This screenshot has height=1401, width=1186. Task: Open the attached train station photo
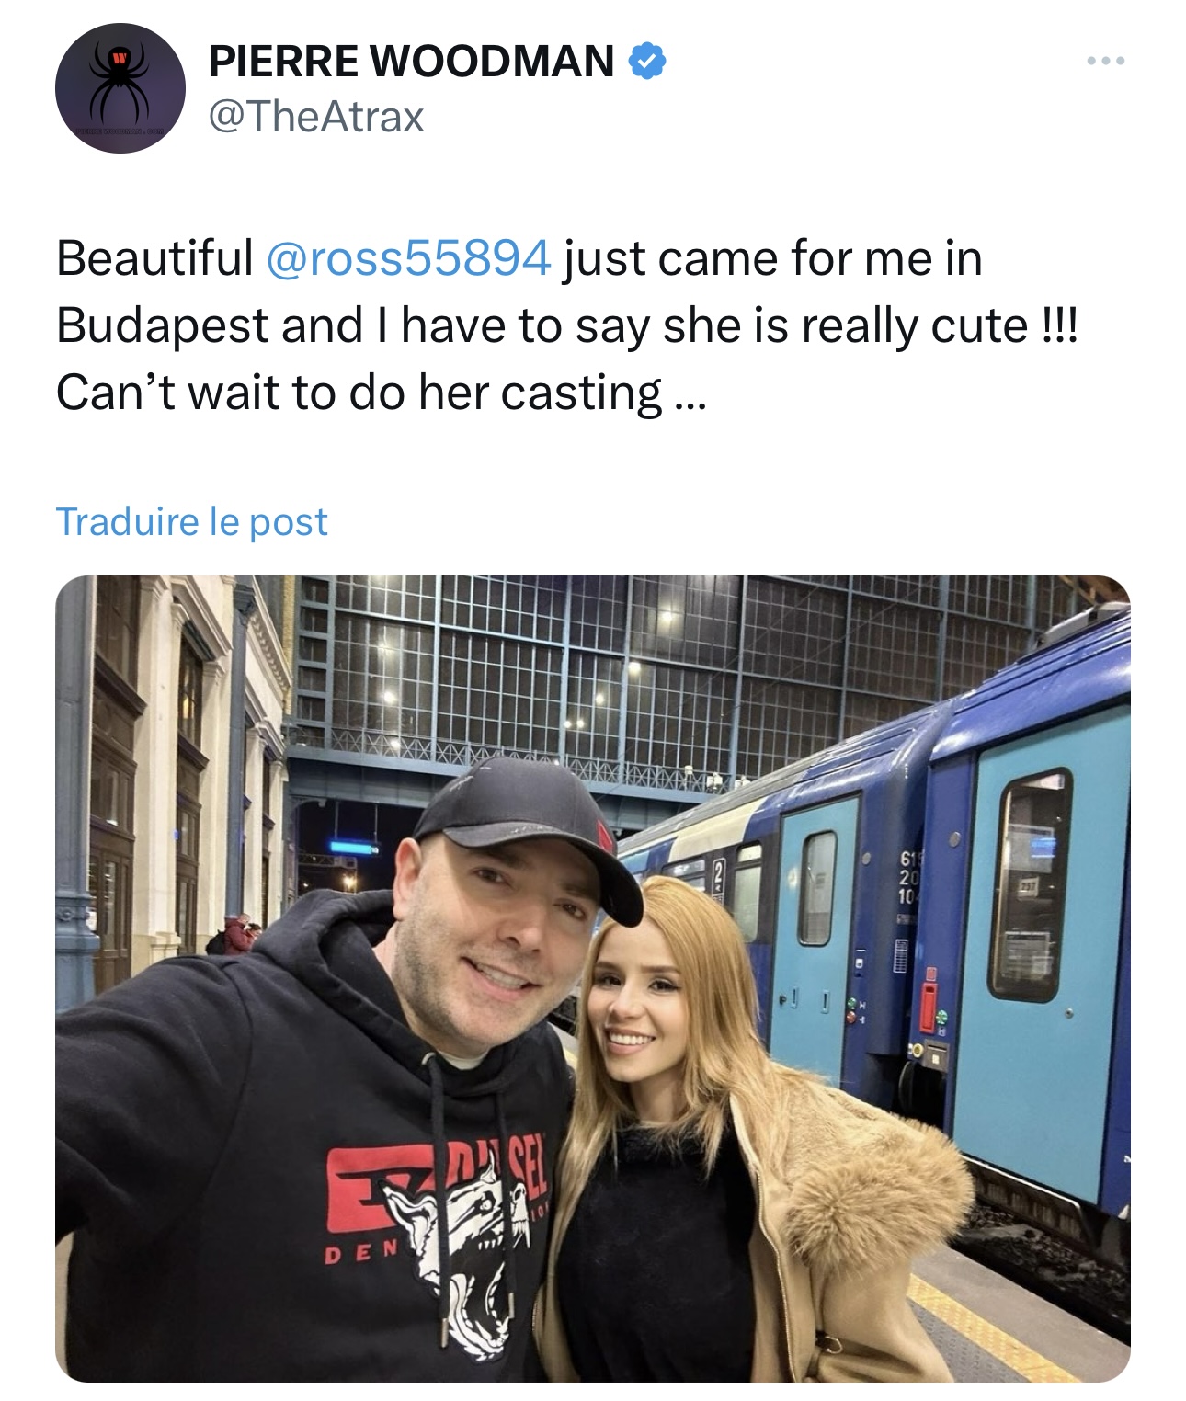592,978
